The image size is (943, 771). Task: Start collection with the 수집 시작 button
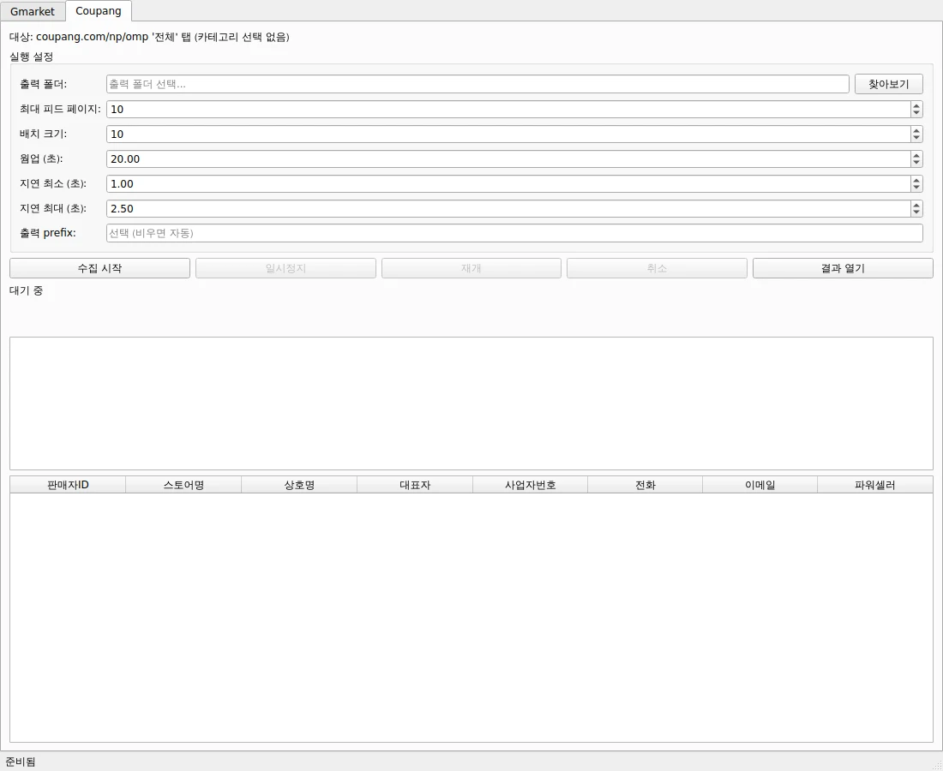(99, 269)
